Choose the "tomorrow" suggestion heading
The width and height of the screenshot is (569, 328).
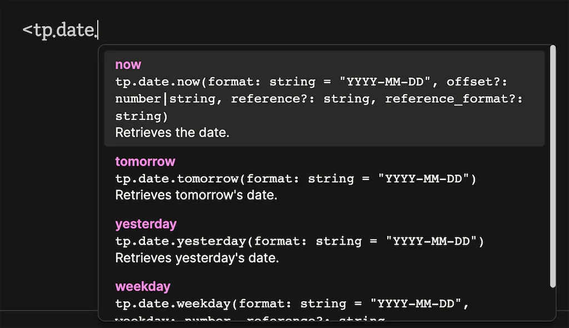[145, 162]
